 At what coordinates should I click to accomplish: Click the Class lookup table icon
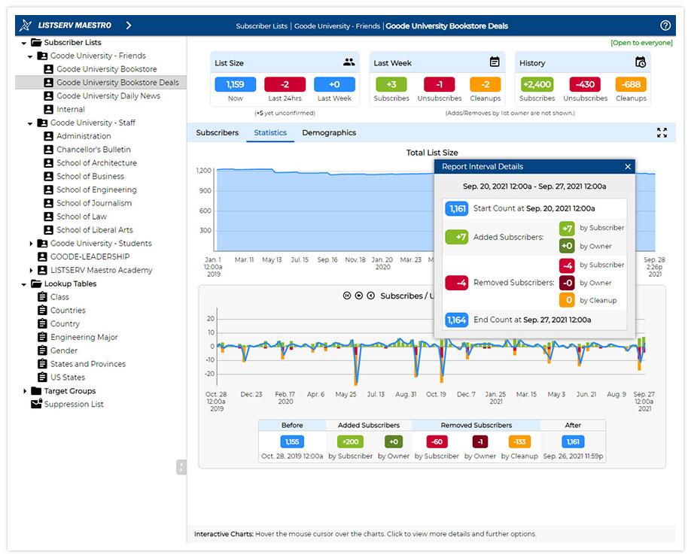[x=42, y=297]
